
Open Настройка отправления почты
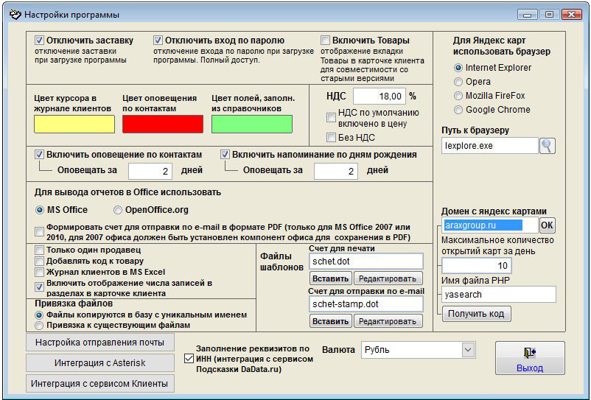pyautogui.click(x=100, y=343)
